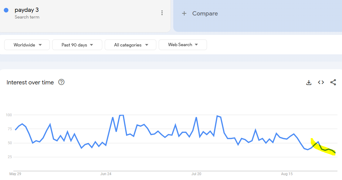Edit the payday 3 search term

pyautogui.click(x=27, y=10)
